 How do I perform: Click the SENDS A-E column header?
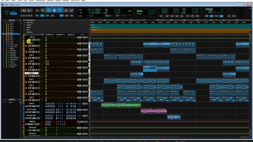[71, 35]
